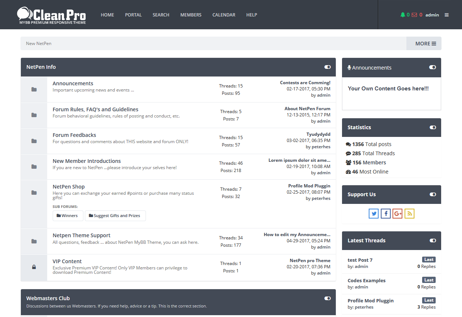Open the RSS feed icon
462x317 pixels.
pyautogui.click(x=409, y=213)
